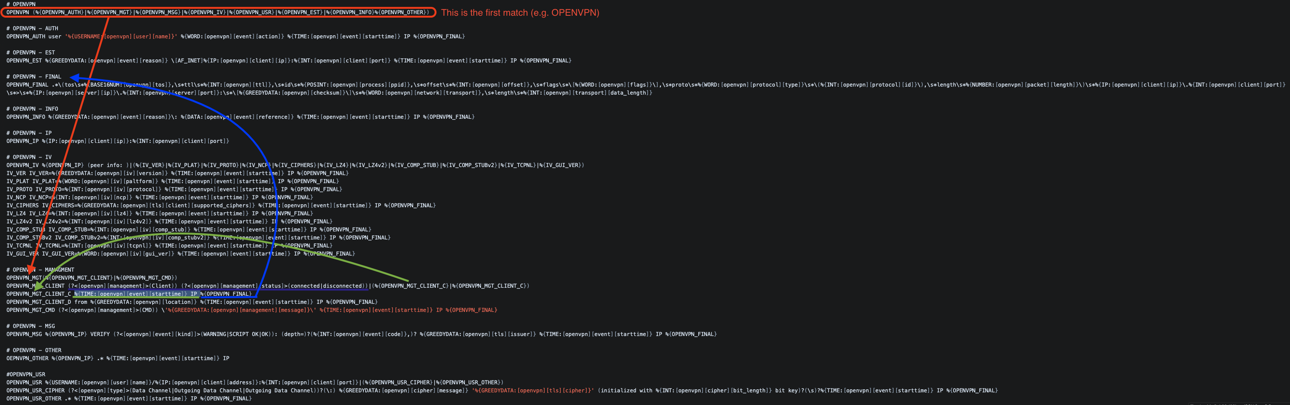The image size is (1290, 405).
Task: Click the OPENVPN_MSG VERIFY pattern line
Action: 361,334
